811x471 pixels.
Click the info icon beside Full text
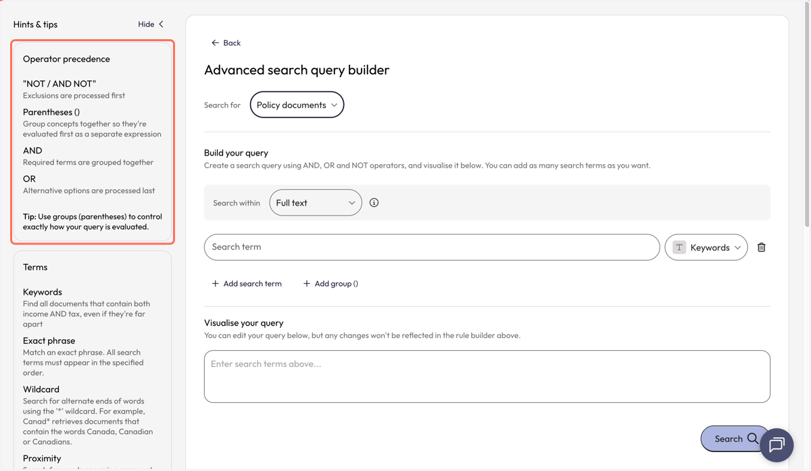point(374,203)
